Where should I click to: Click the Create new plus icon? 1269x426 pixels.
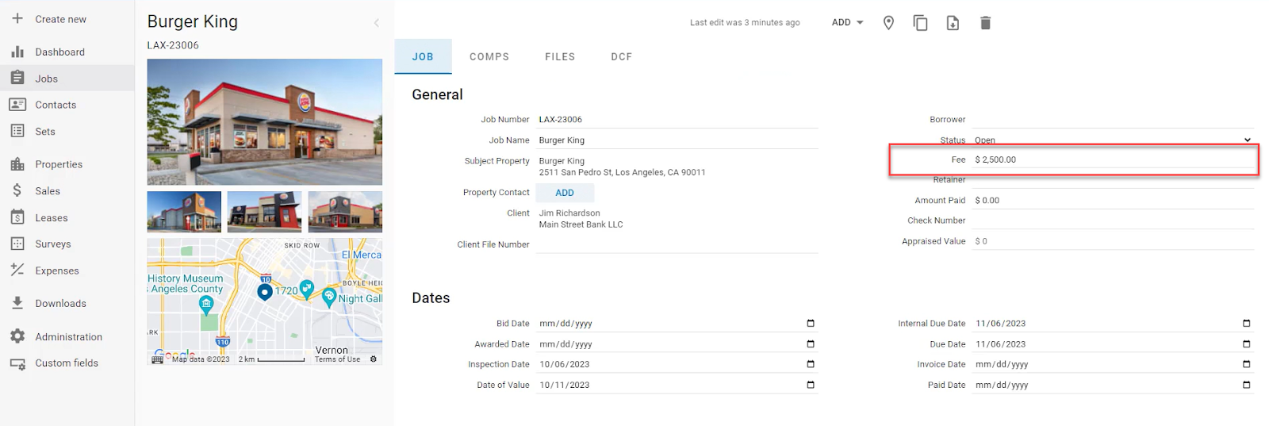17,18
